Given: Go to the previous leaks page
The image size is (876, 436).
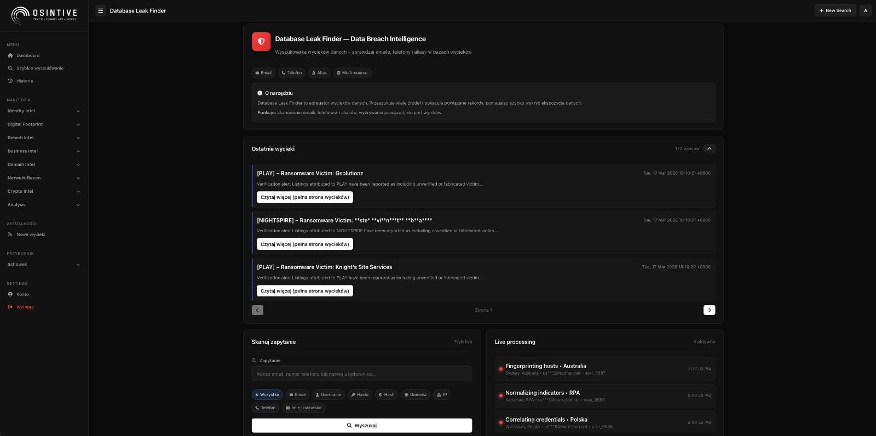Looking at the screenshot, I should 257,310.
